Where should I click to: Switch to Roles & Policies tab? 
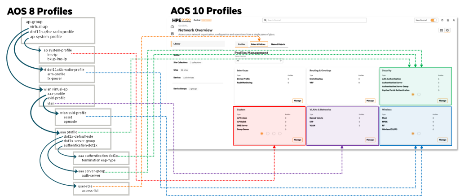[x=258, y=44]
